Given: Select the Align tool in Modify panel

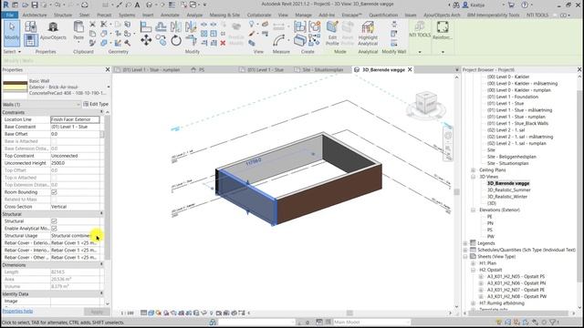Looking at the screenshot, I should pos(146,26).
